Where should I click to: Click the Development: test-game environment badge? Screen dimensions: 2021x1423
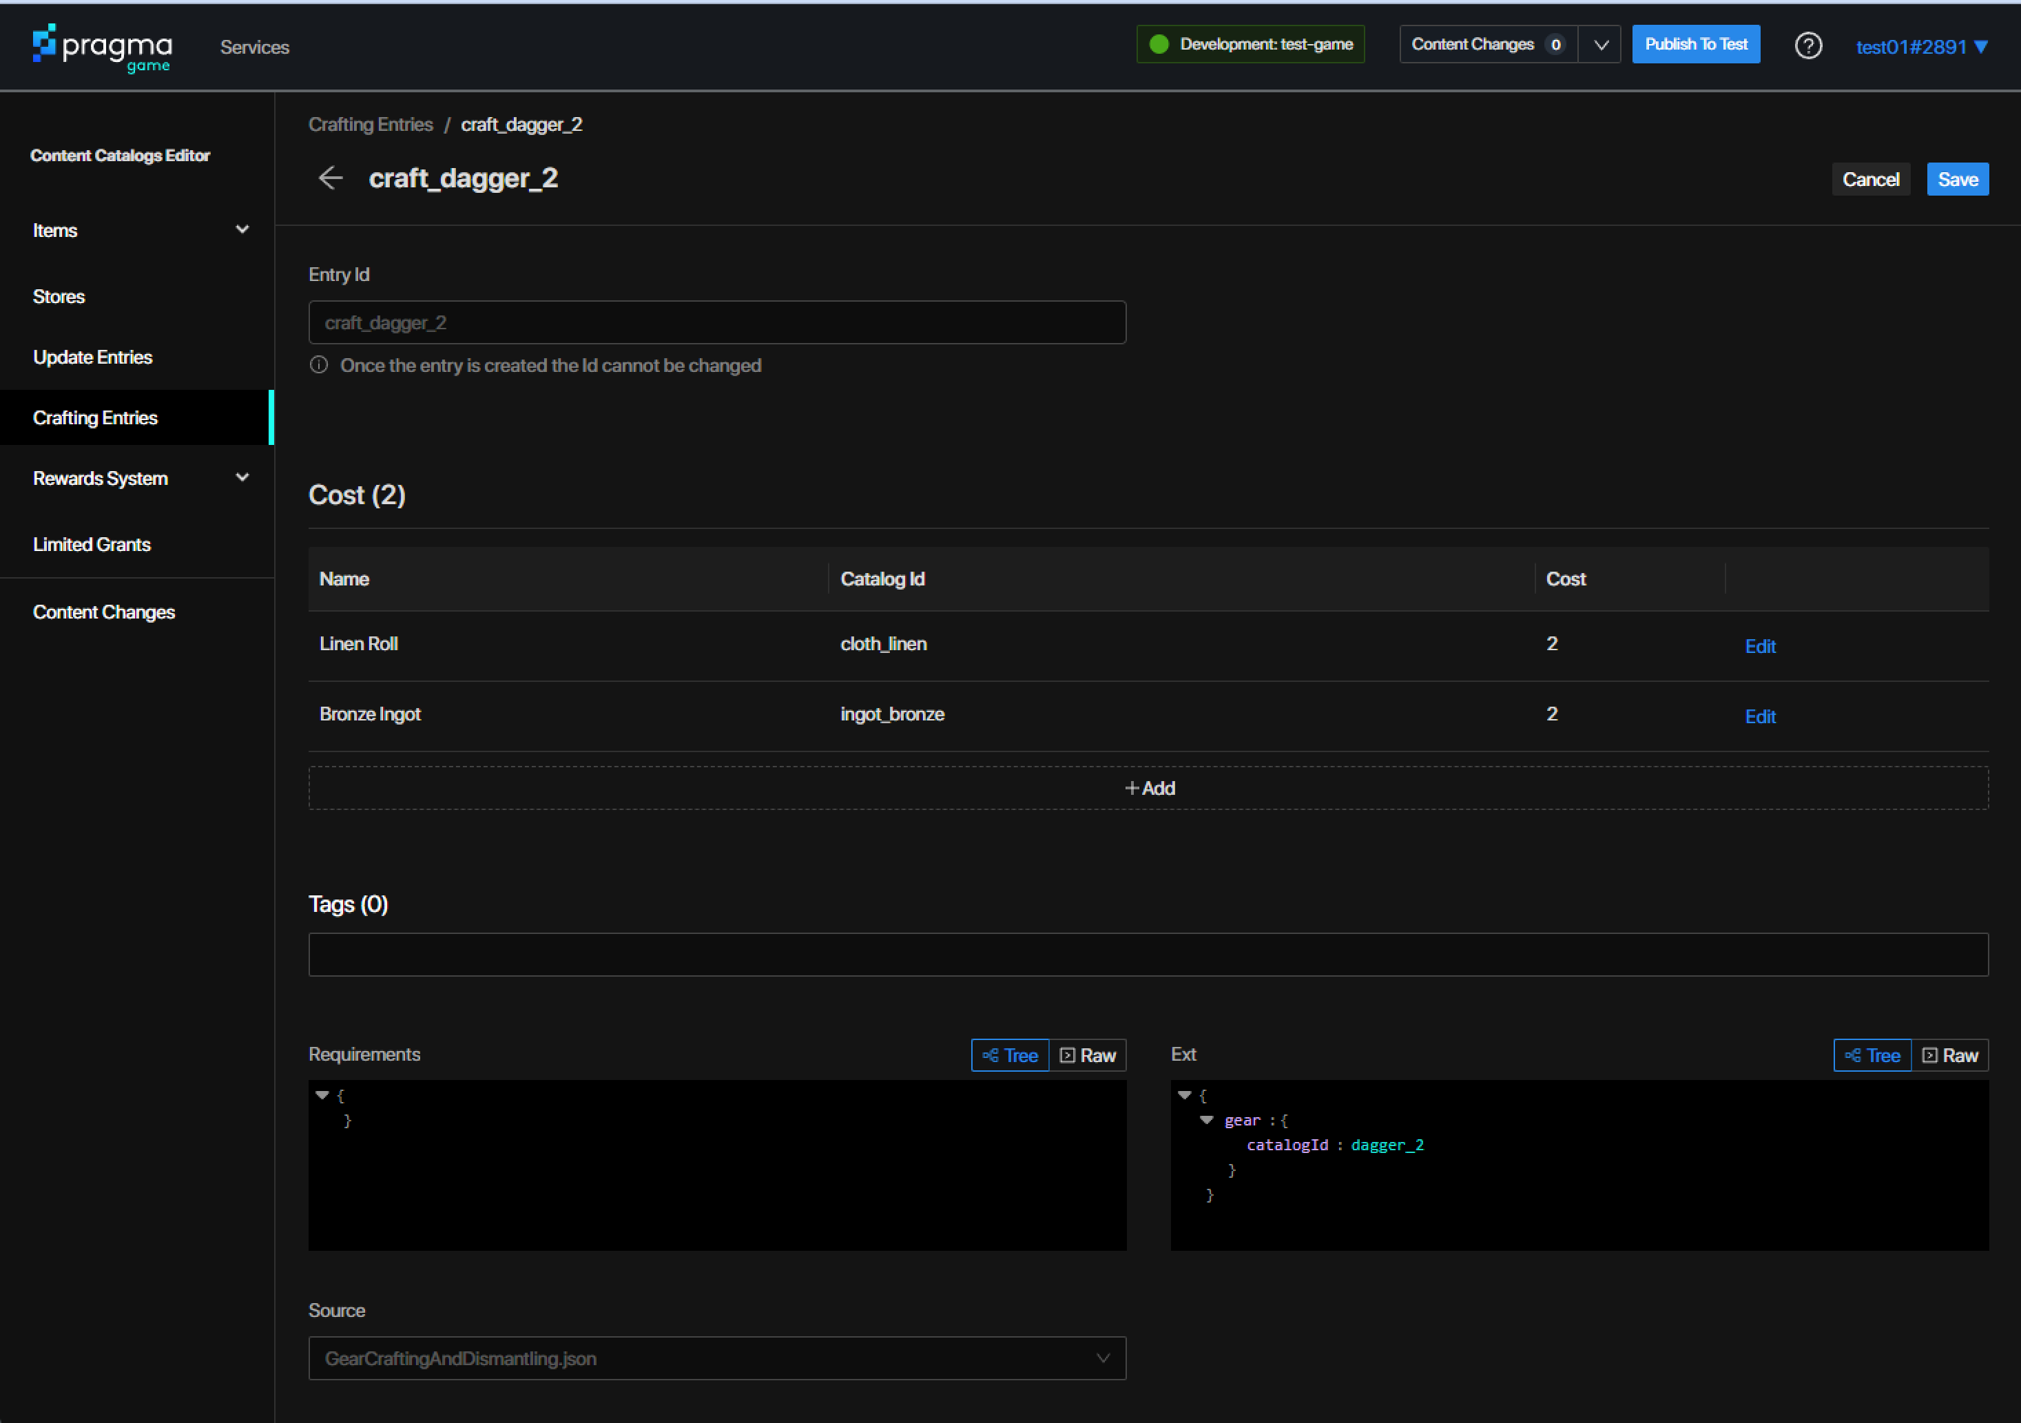click(1250, 44)
